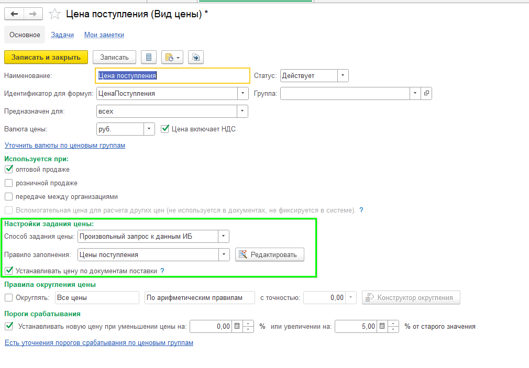
Task: Toggle Цена включает НДС checkbox
Action: click(164, 129)
